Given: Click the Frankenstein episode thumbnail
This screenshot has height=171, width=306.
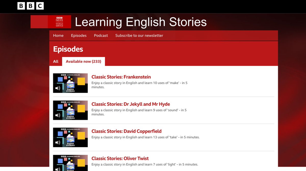Looking at the screenshot, I should [x=70, y=83].
